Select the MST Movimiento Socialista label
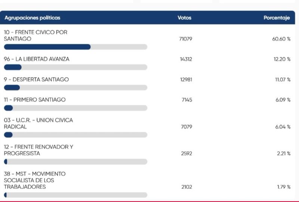Viewport: 299px width, 202px height. (x=35, y=180)
